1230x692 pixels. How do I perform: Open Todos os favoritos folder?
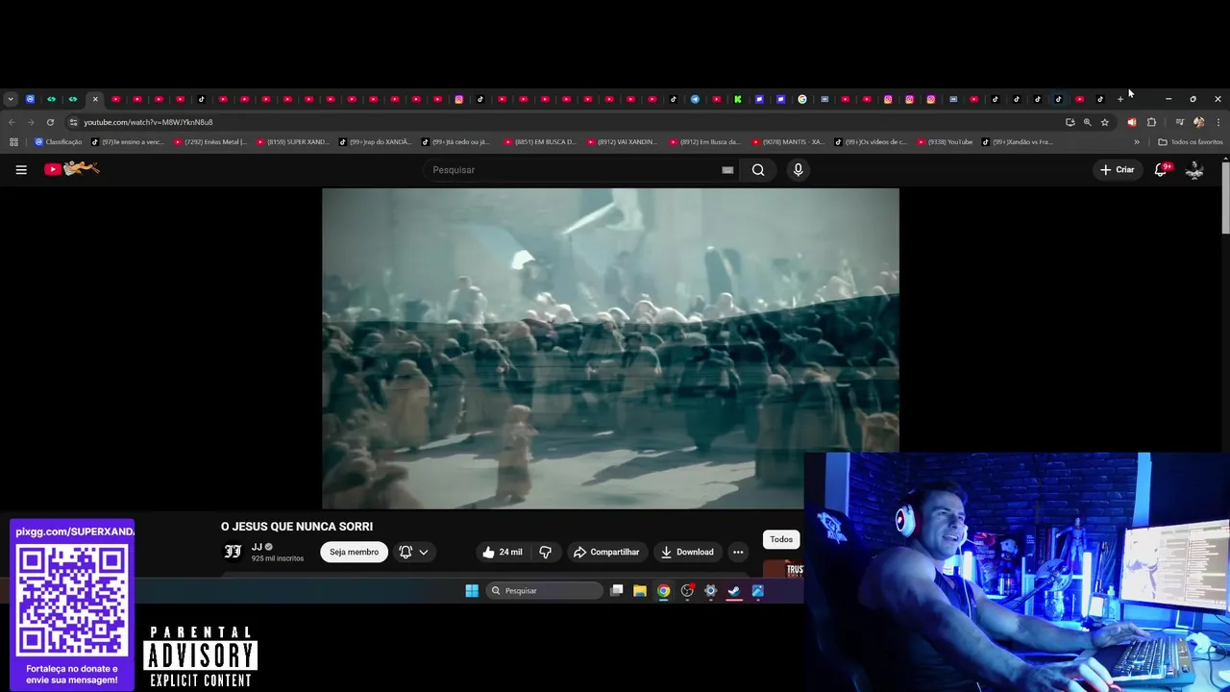coord(1191,142)
